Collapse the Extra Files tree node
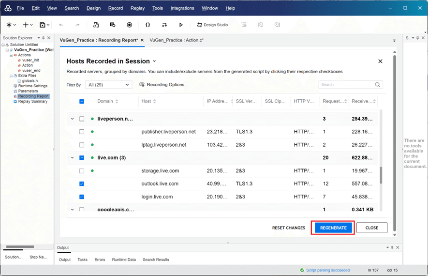Image resolution: width=428 pixels, height=276 pixels. tap(11, 76)
